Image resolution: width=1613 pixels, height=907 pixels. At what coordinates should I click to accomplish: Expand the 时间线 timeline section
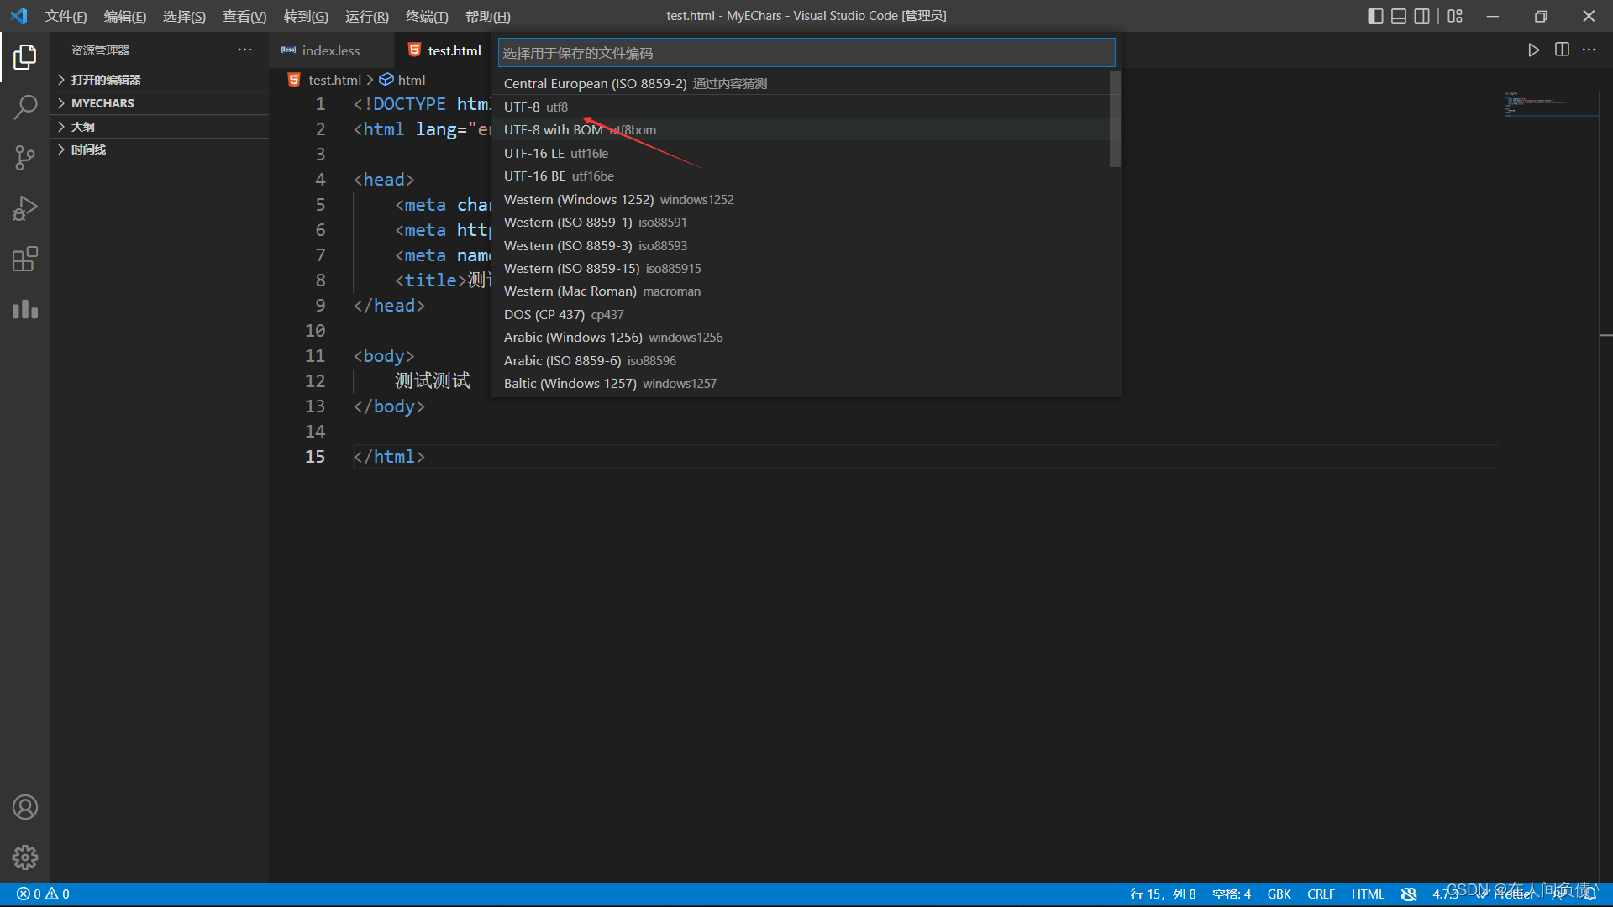(x=160, y=149)
